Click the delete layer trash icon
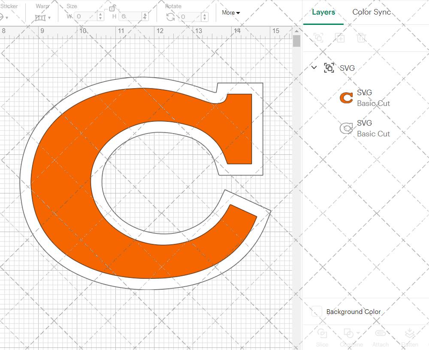This screenshot has height=350, width=429. (x=362, y=38)
